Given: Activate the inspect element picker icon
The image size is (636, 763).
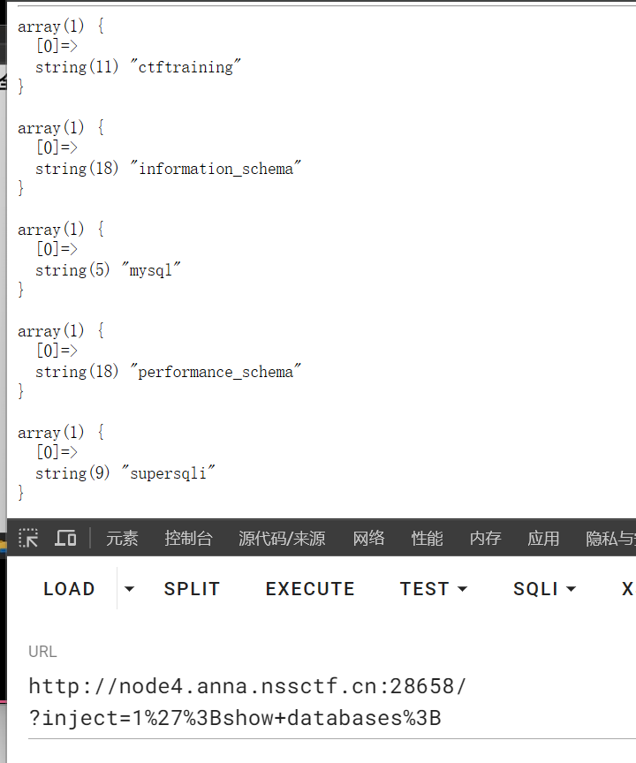Looking at the screenshot, I should 28,538.
